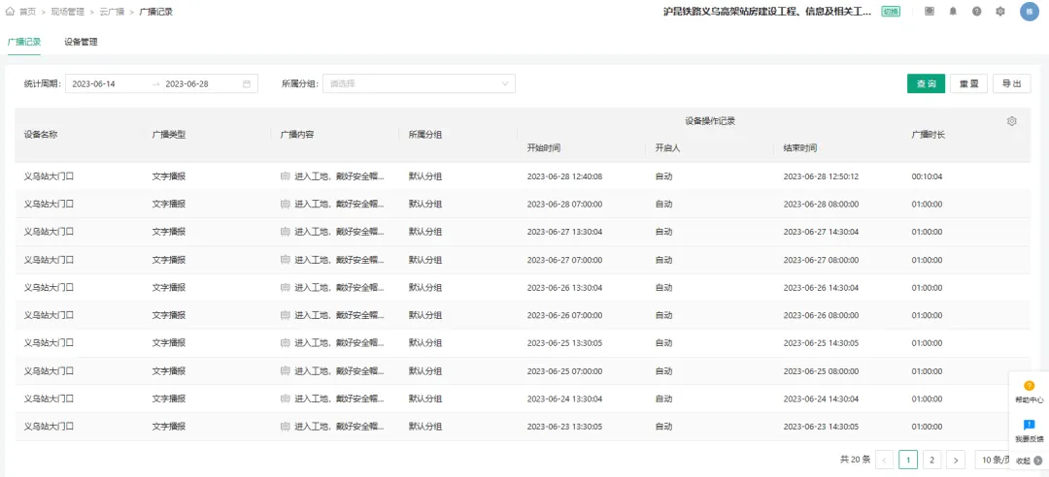Go to page 2 in pagination

pos(931,460)
